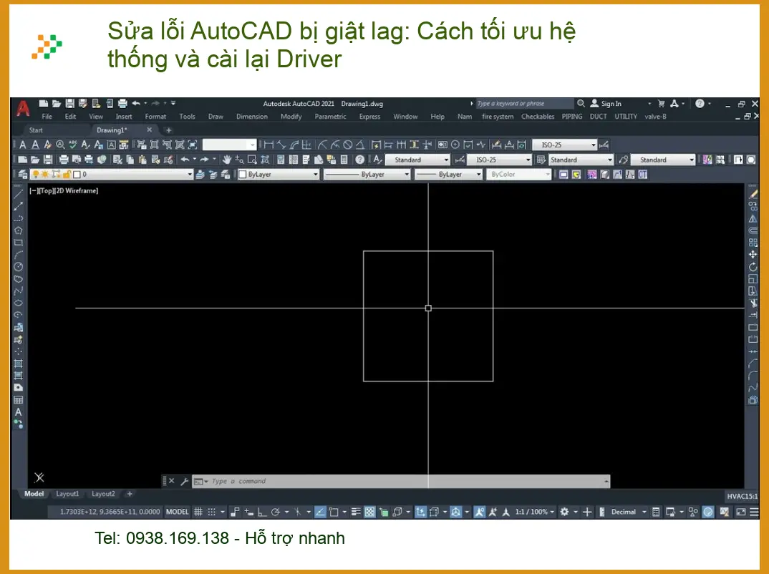769x574 pixels.
Task: Click the viewport label Top control
Action: click(x=46, y=190)
